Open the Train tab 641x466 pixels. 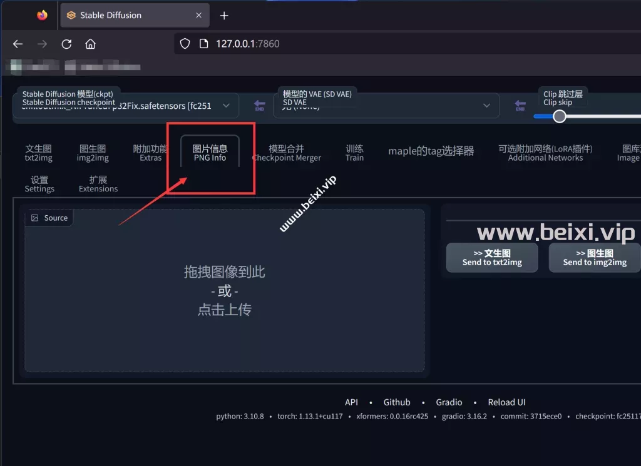[x=354, y=153]
